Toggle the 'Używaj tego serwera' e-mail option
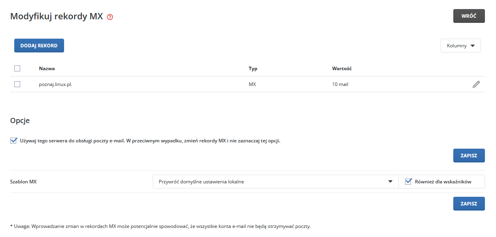This screenshot has width=496, height=237. point(14,140)
